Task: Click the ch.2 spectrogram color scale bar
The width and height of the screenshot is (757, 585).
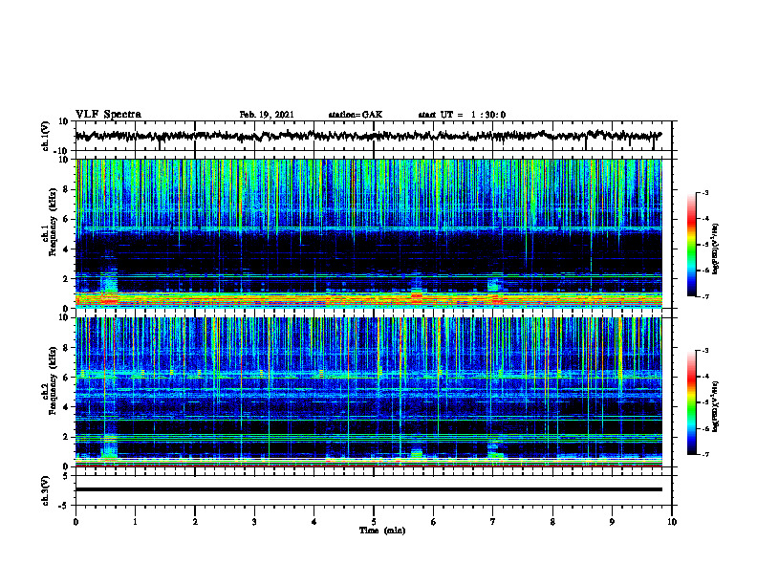Action: (x=691, y=402)
